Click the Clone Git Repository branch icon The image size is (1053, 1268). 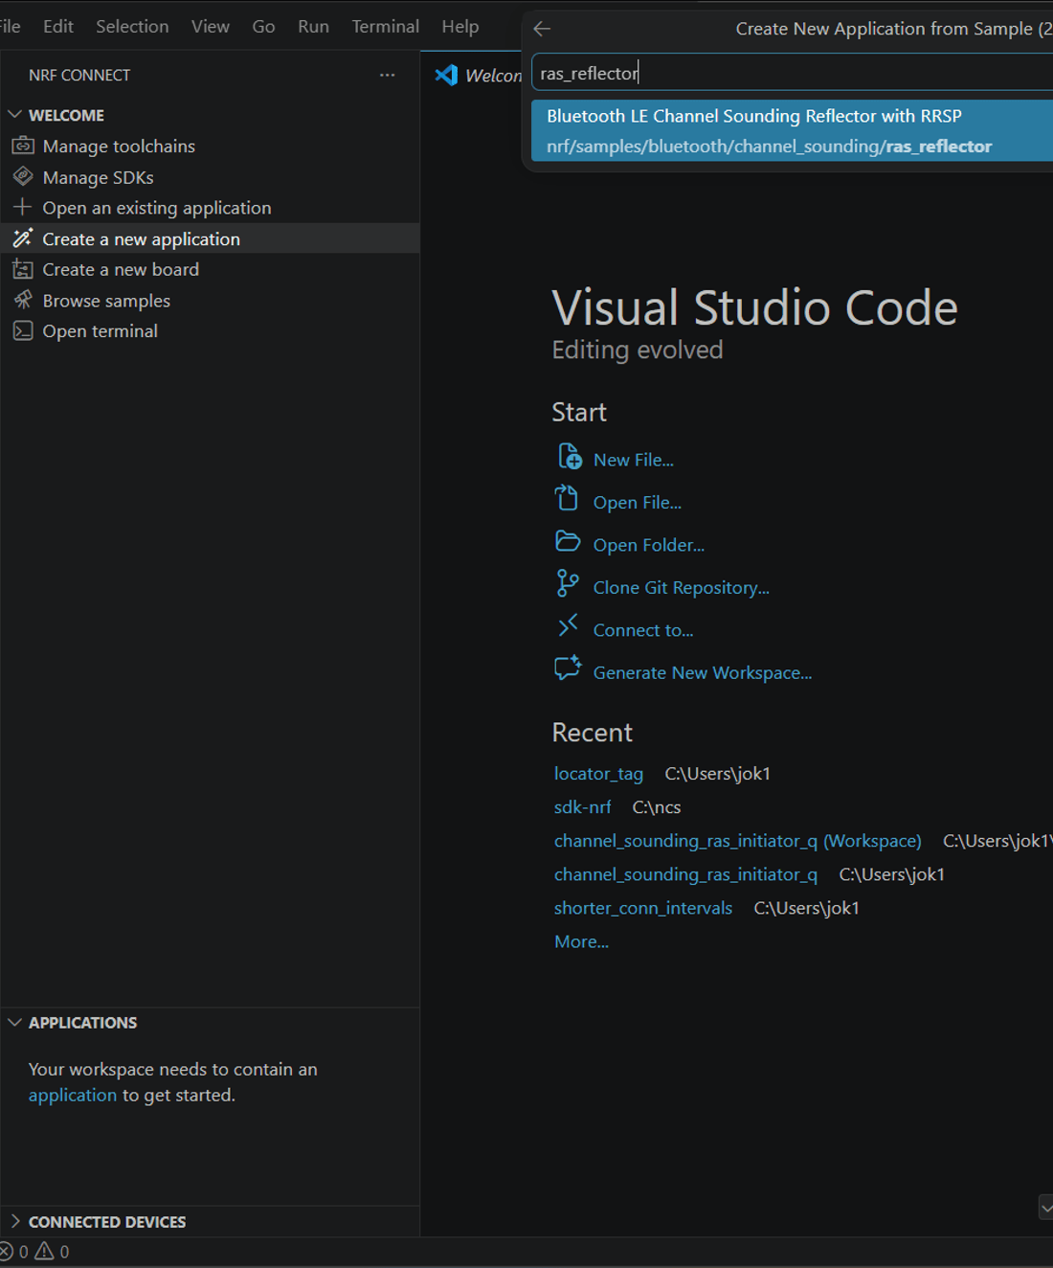(568, 582)
